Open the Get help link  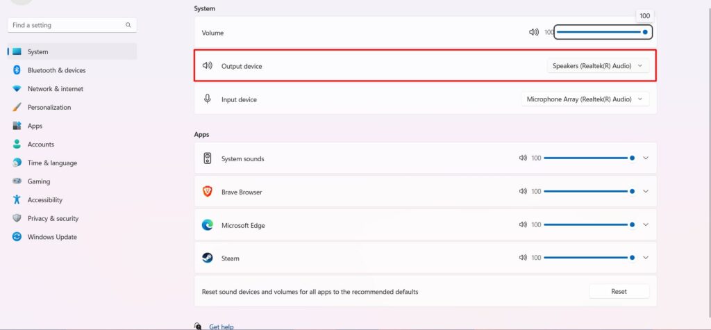click(x=221, y=326)
